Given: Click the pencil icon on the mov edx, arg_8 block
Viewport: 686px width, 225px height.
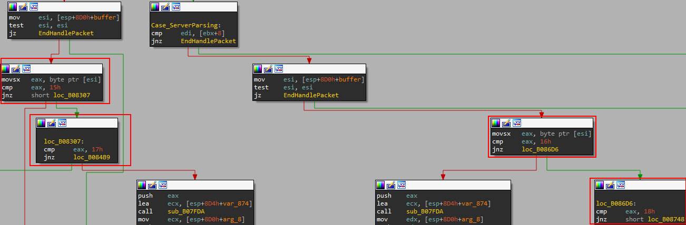Looking at the screenshot, I should (391, 185).
